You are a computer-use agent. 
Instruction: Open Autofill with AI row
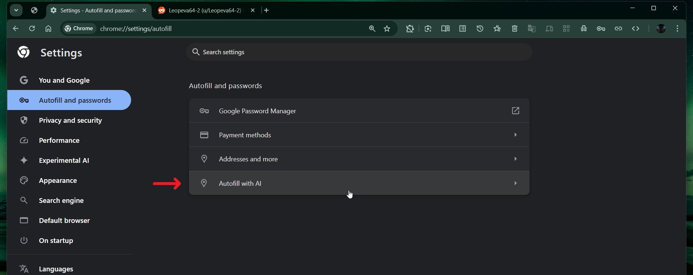pos(359,183)
